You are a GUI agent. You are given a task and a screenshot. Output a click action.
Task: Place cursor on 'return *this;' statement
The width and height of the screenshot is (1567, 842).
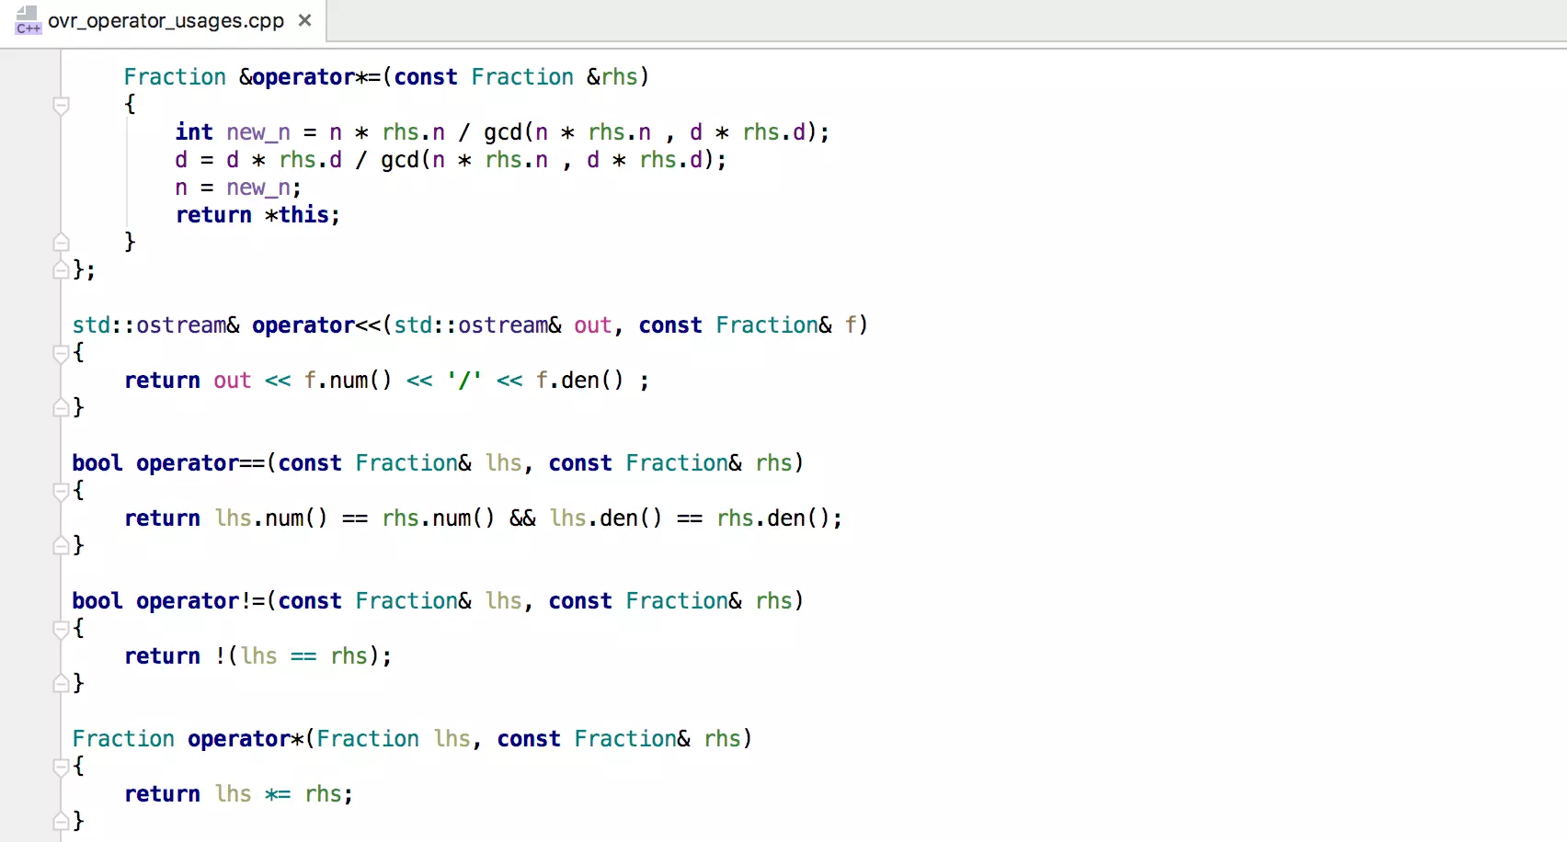click(x=257, y=215)
